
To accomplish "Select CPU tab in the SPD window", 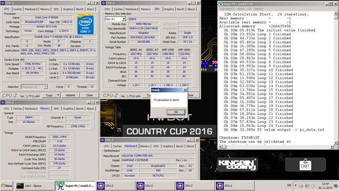I will point(107,9).
